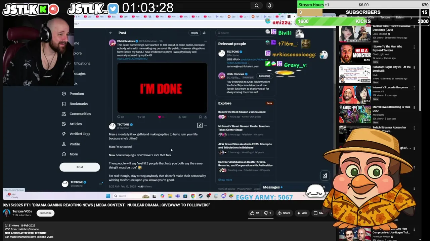Open options menu for Twitch Streamer Abuses video
430x241 pixels.
click(x=414, y=128)
